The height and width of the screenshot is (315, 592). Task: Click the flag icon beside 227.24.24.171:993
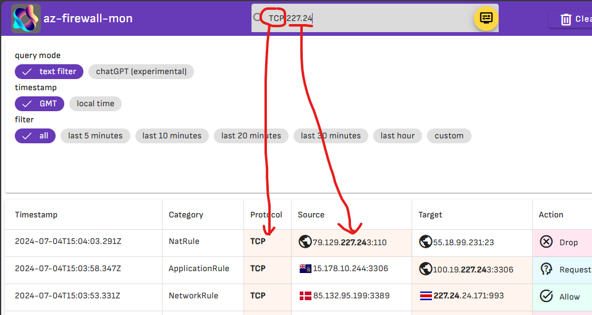(426, 296)
